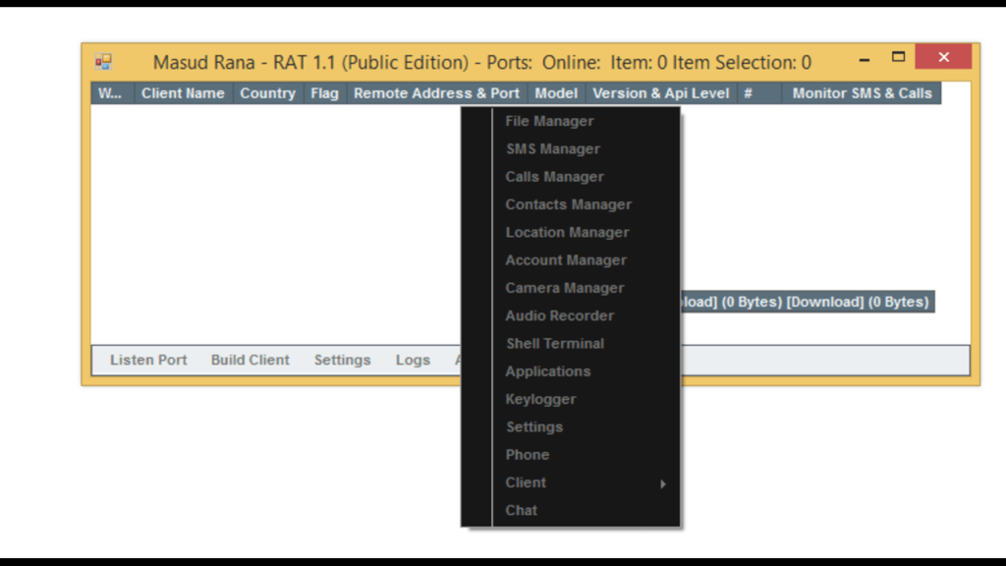Click the application icon in the title bar
The width and height of the screenshot is (1006, 566).
pyautogui.click(x=103, y=62)
